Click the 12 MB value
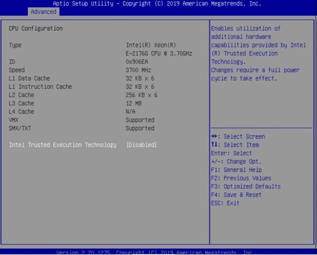 point(134,103)
